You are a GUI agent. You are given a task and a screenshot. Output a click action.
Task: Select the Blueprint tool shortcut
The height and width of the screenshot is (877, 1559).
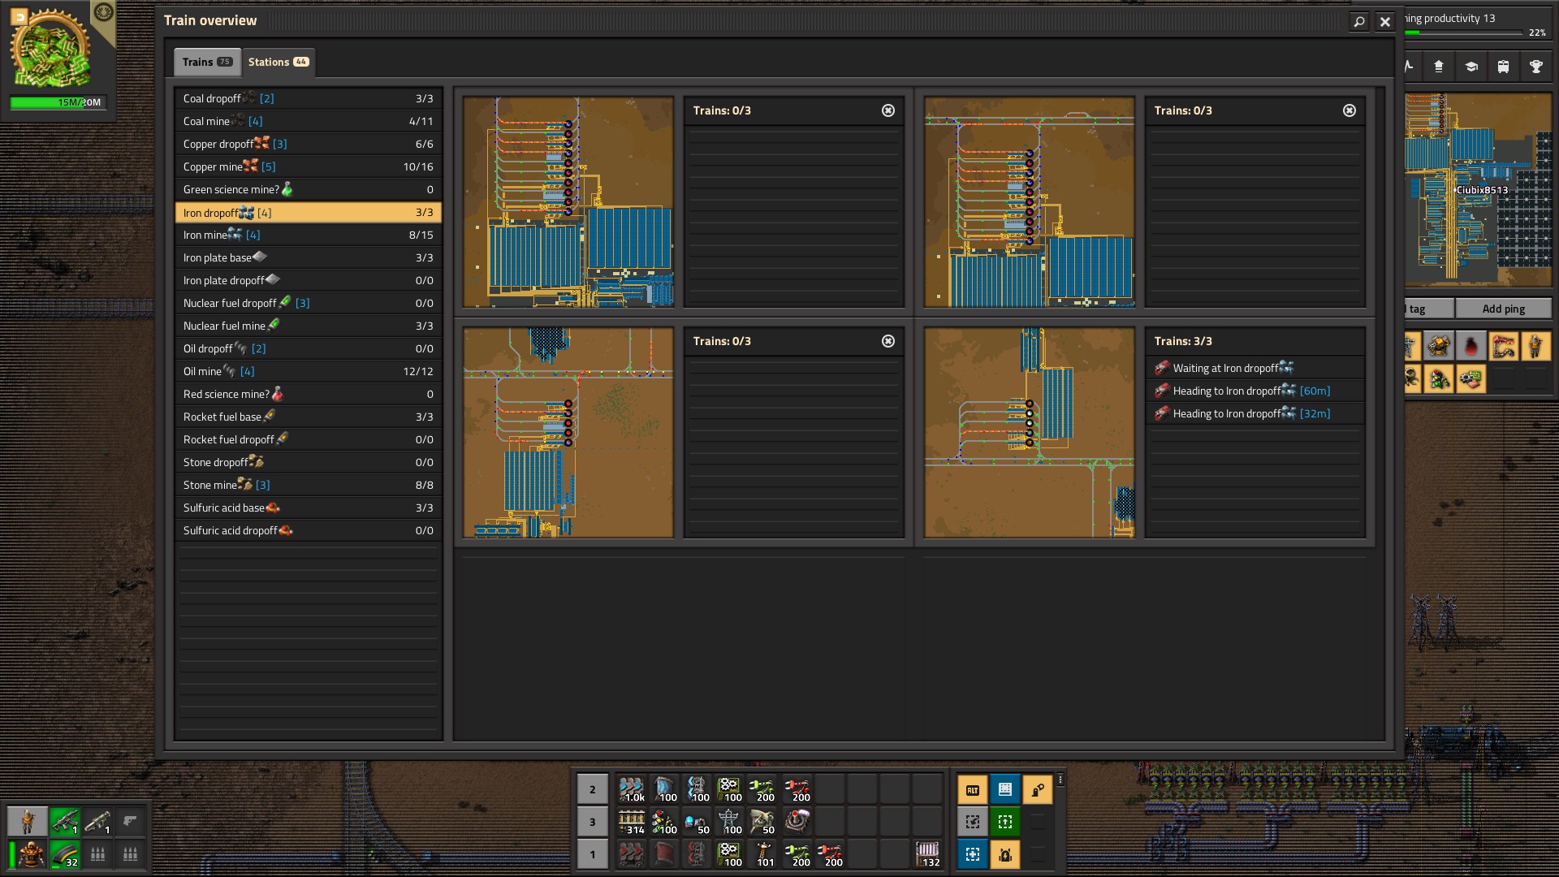click(x=1005, y=789)
